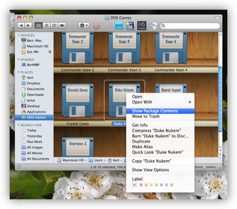
Task: Go back with the left arrow button
Action: click(x=21, y=25)
